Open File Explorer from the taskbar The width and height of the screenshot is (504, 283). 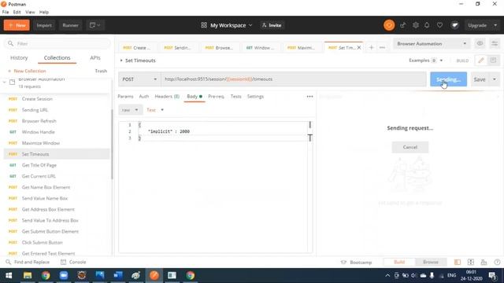point(28,275)
